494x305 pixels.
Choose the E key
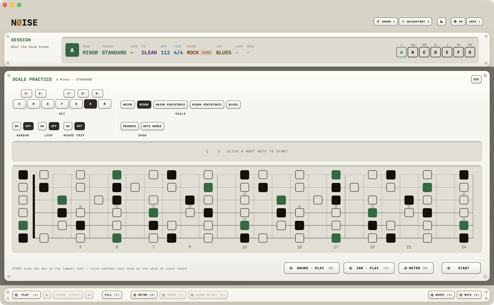tap(48, 104)
